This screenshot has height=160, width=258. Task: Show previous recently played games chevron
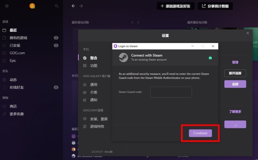point(132,22)
